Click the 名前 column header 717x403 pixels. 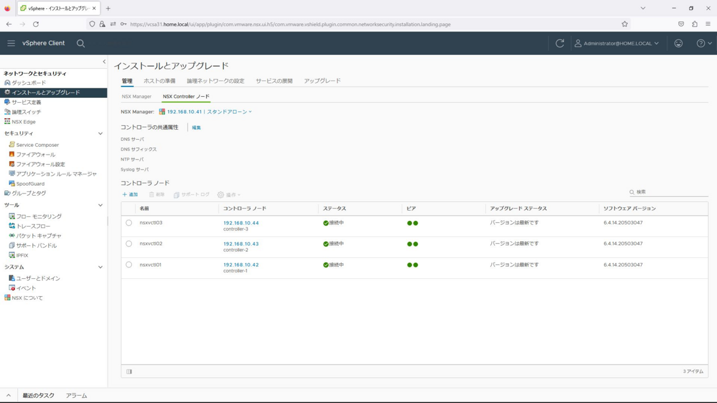(145, 208)
